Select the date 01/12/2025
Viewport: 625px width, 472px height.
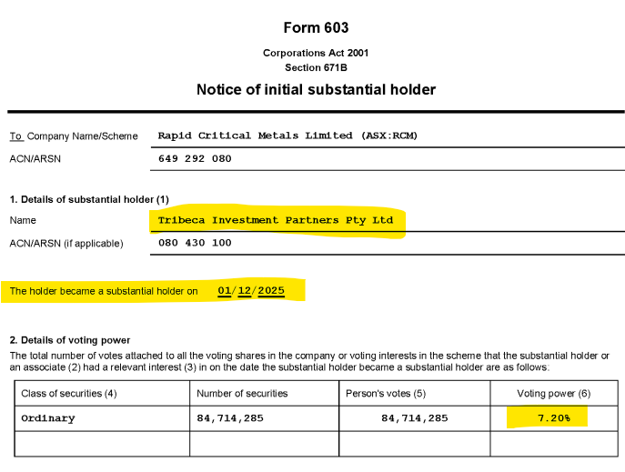tap(251, 291)
